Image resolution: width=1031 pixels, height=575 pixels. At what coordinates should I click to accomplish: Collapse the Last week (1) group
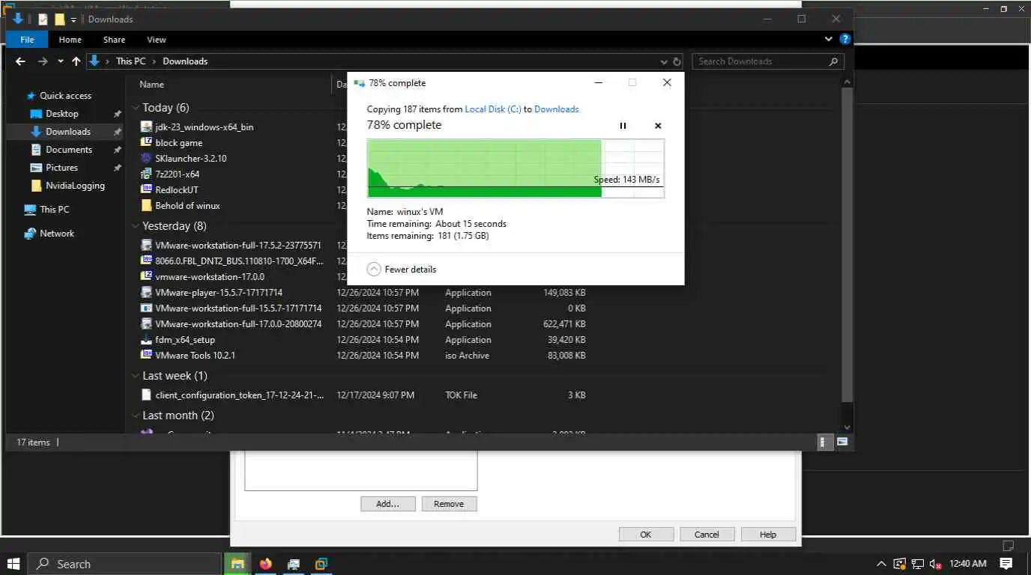[136, 376]
